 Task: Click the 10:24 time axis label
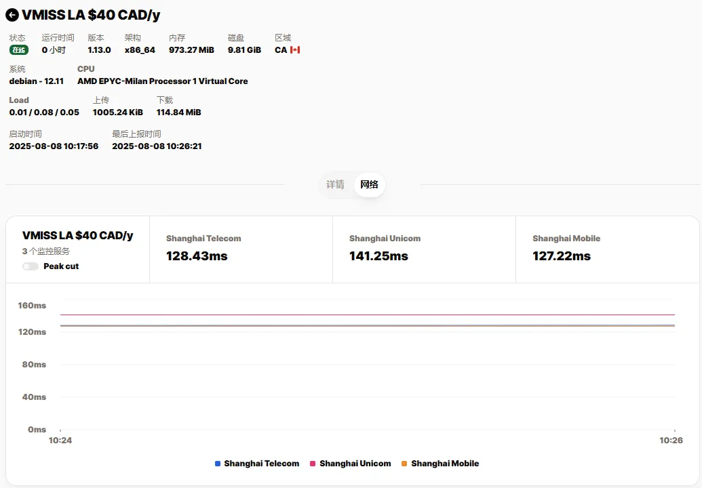pos(60,441)
